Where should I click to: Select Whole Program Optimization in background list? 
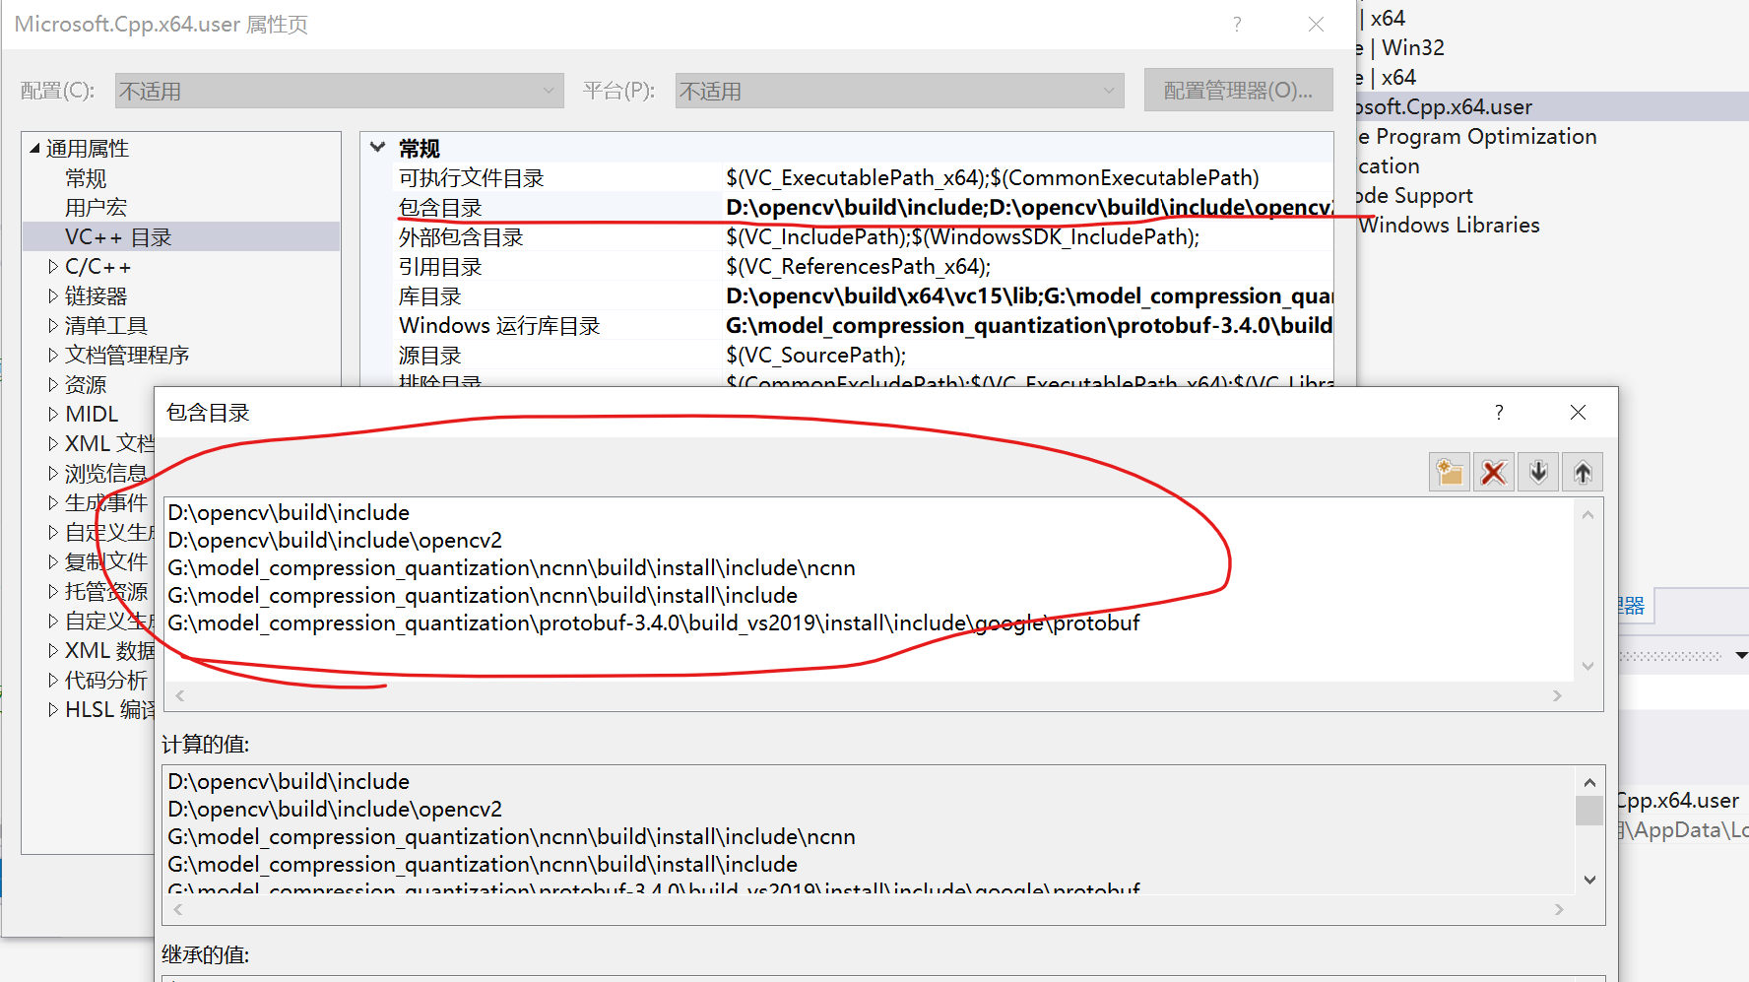pos(1476,136)
